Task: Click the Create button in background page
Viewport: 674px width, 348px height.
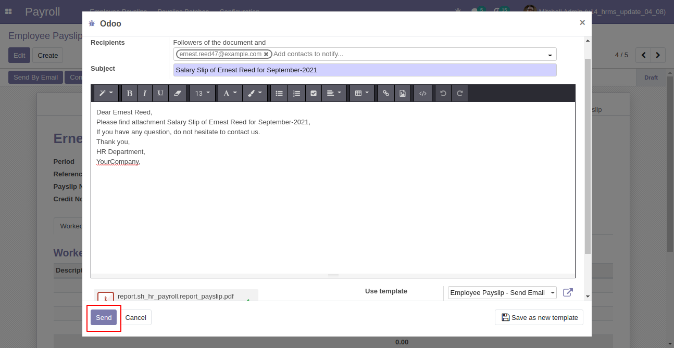Action: pos(48,55)
